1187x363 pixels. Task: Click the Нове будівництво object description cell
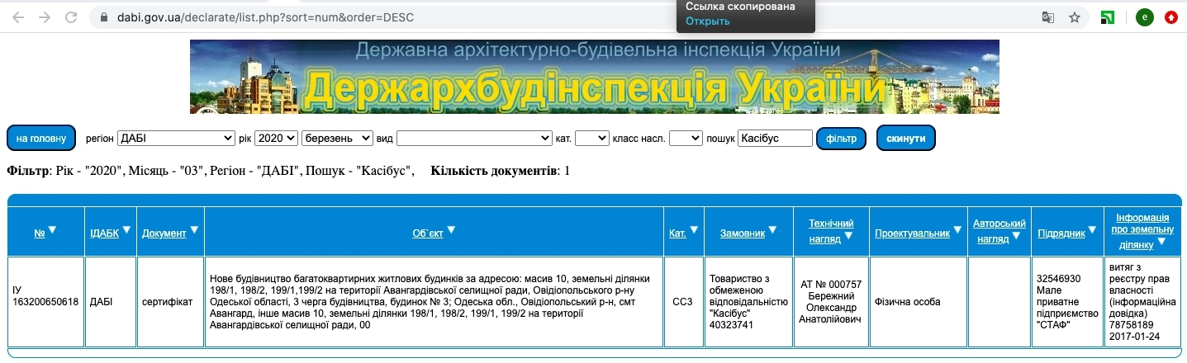pos(434,302)
